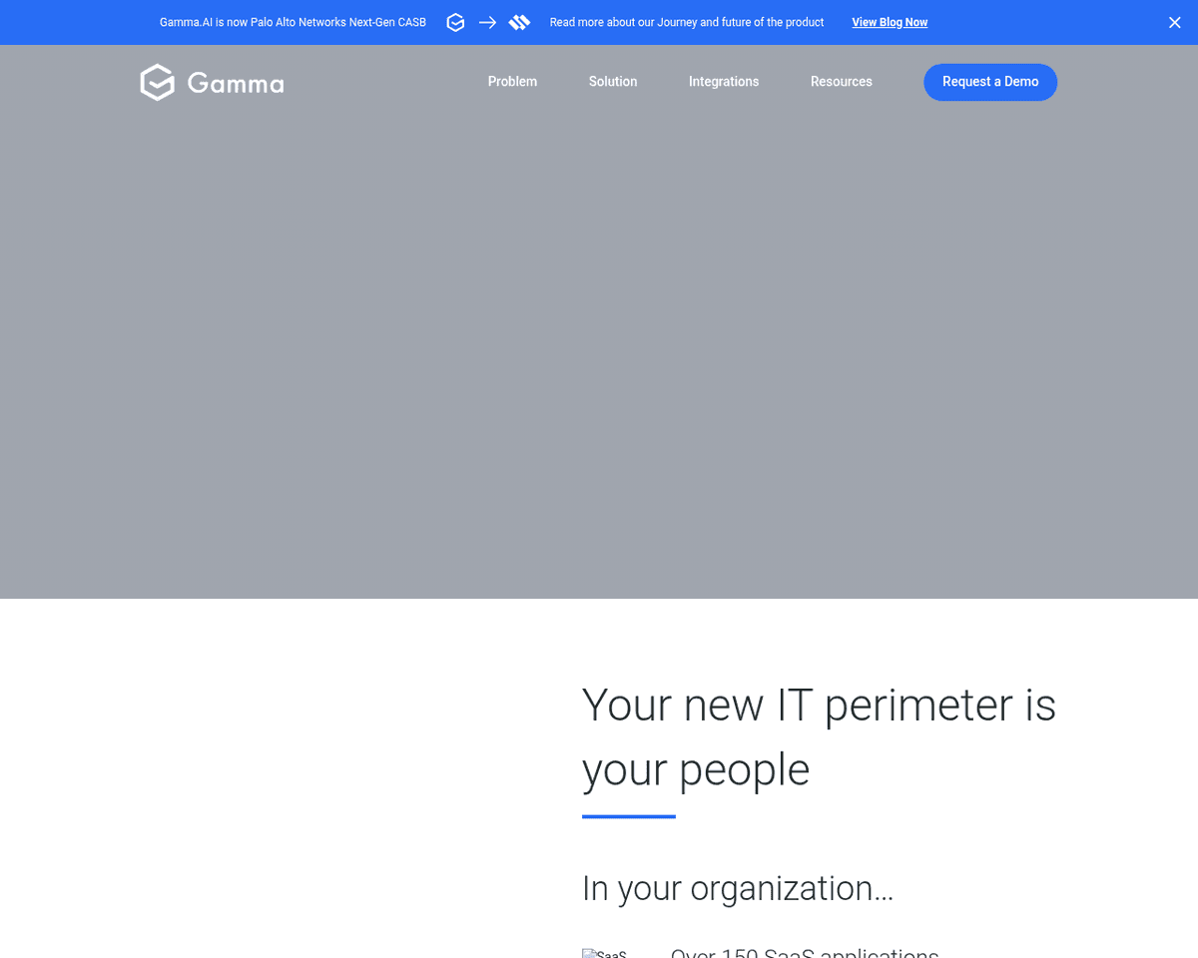The image size is (1198, 958).
Task: Click the Gamma wordmark in header
Action: (236, 84)
